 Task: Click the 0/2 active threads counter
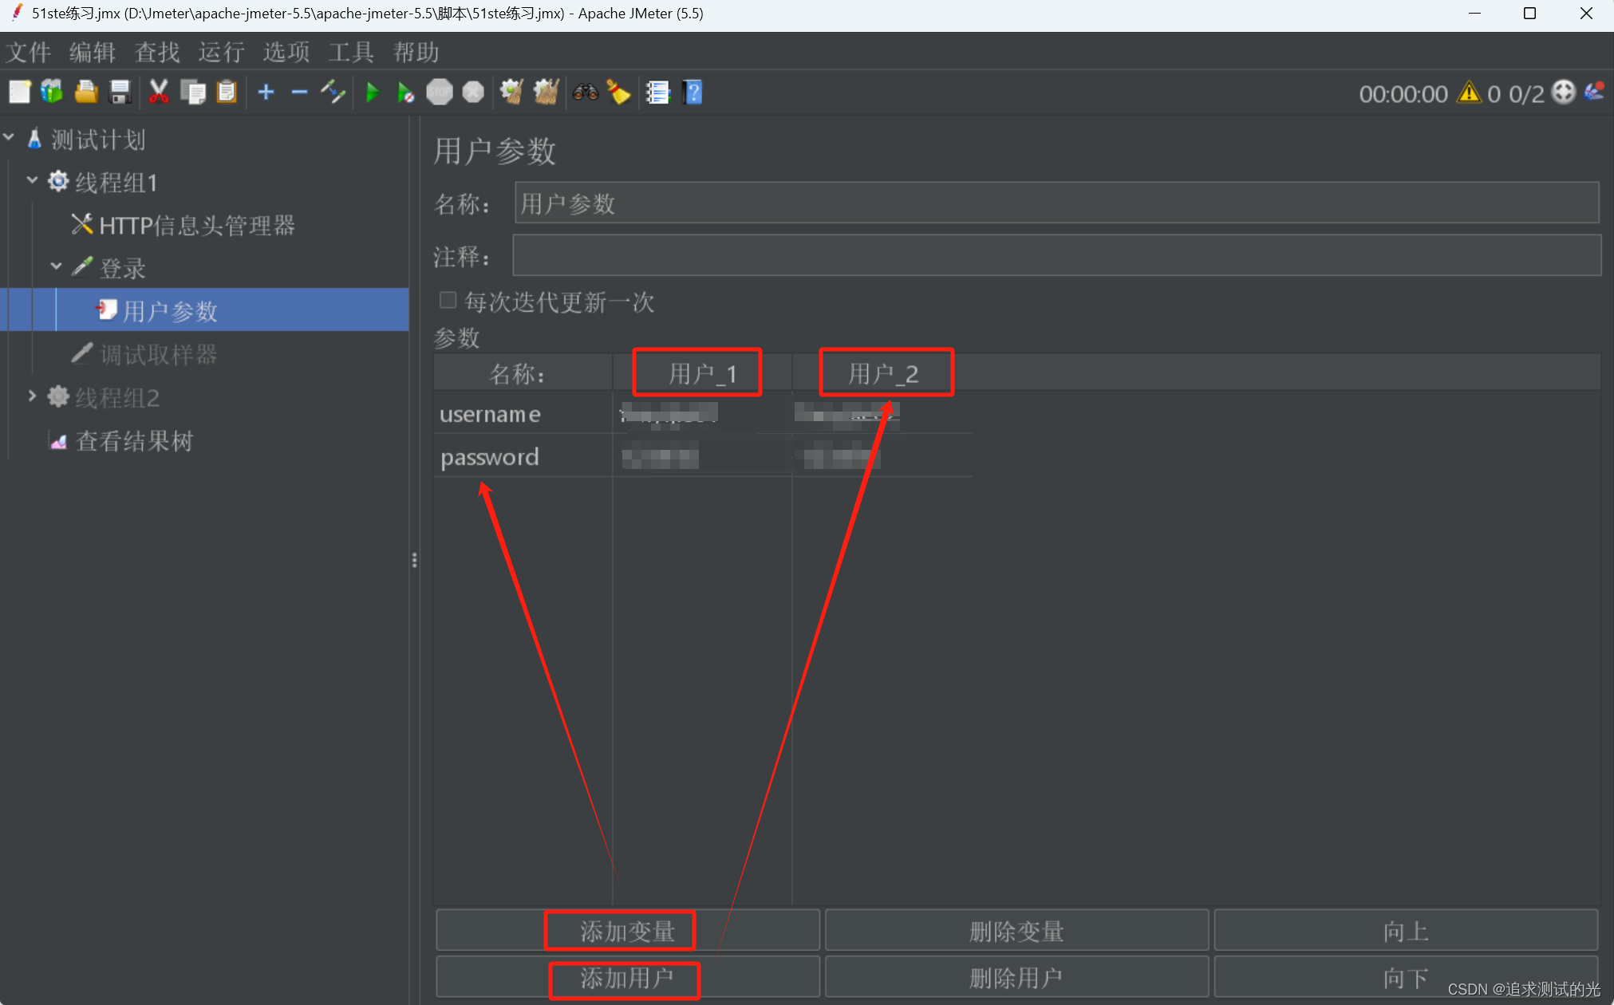click(1526, 94)
